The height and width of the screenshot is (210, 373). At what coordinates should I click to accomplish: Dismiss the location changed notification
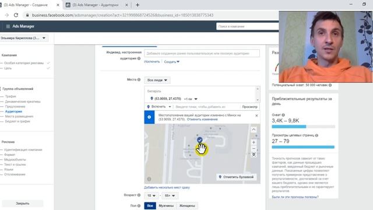[256, 116]
